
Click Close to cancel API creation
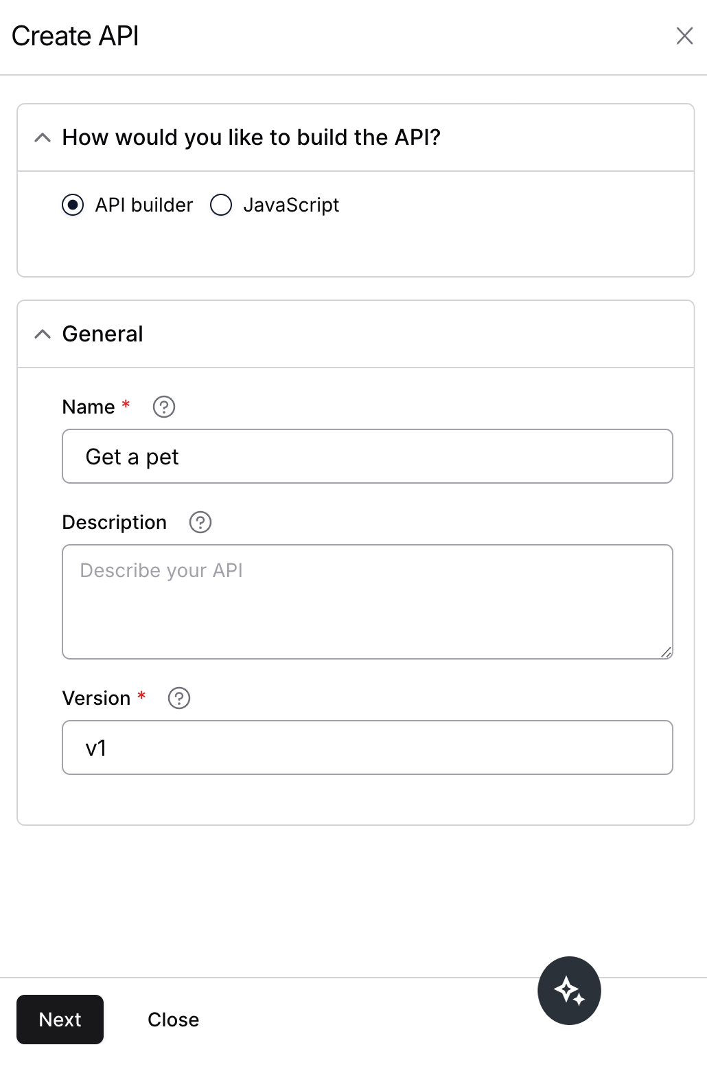click(173, 1020)
